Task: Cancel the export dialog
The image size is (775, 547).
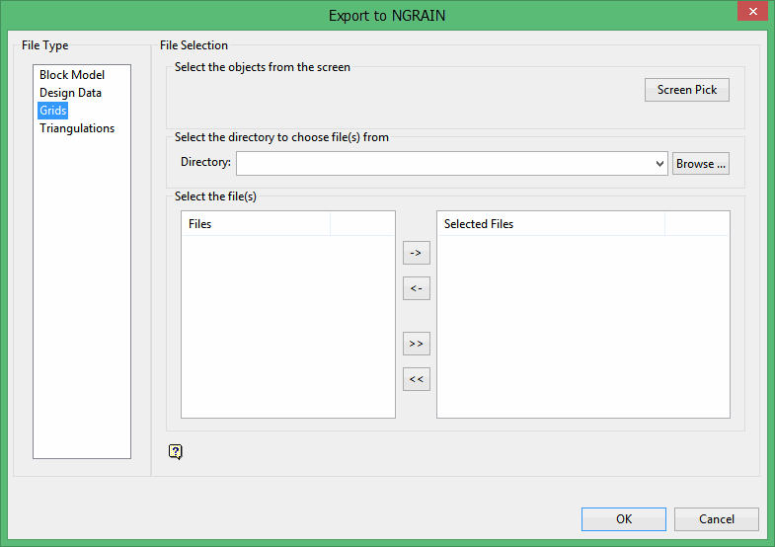Action: coord(716,519)
